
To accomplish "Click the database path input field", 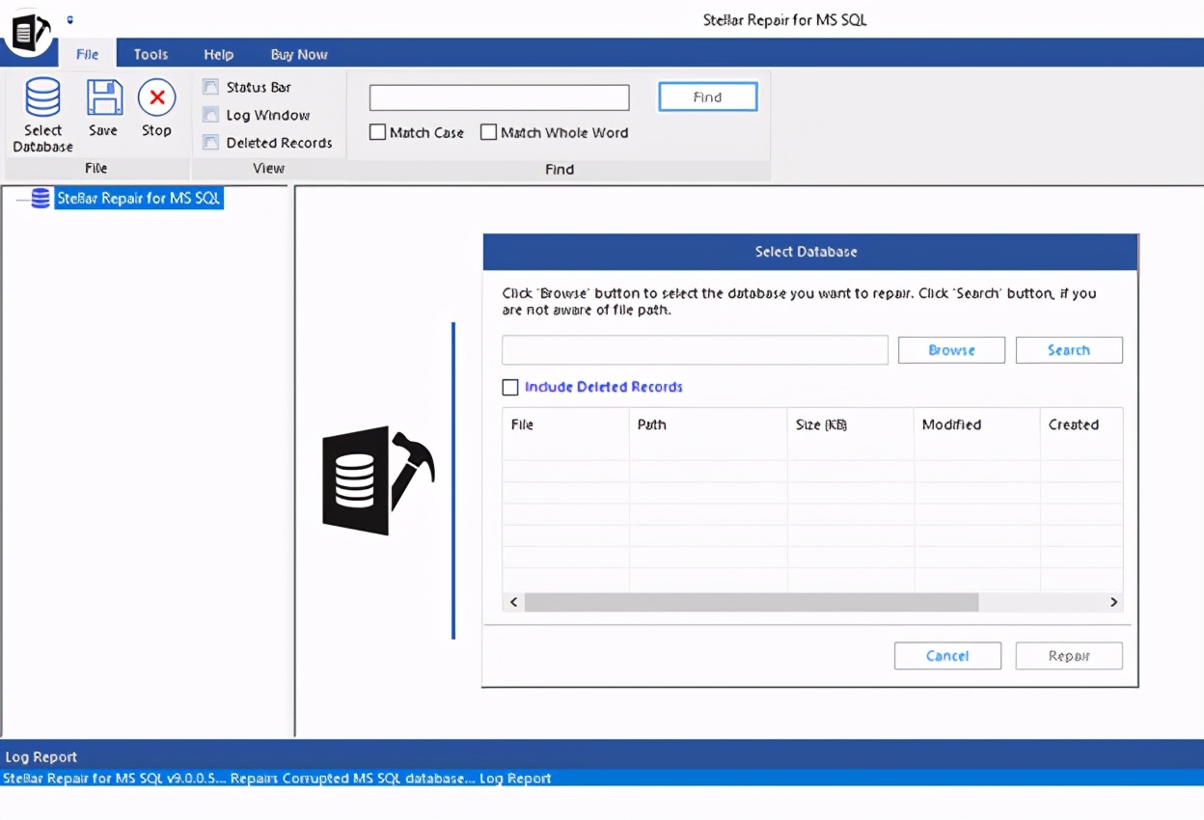I will click(695, 350).
